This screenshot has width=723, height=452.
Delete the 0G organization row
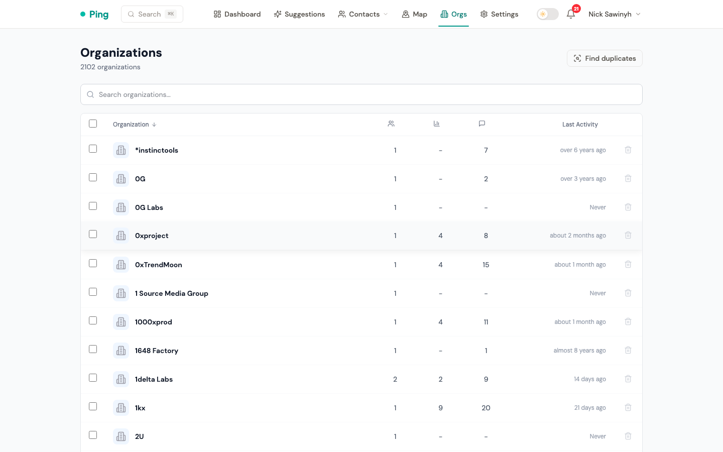pos(628,178)
